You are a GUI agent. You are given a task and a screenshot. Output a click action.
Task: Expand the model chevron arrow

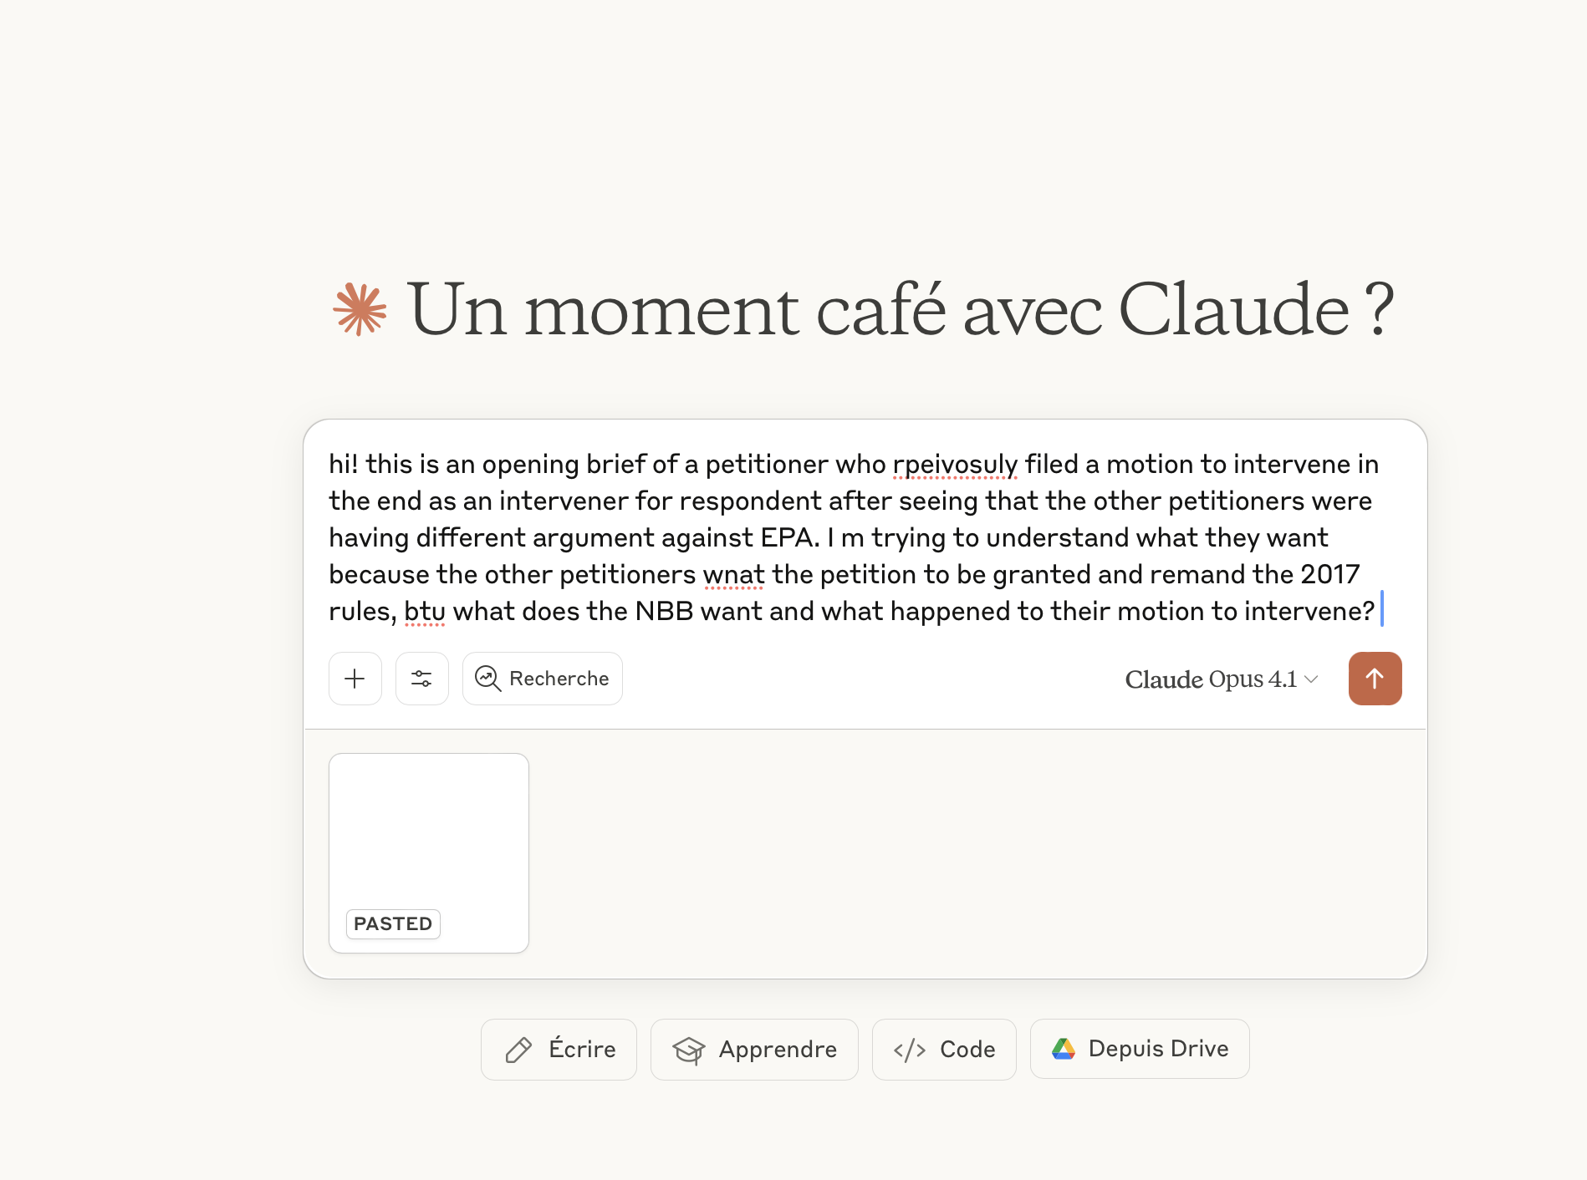pyautogui.click(x=1312, y=679)
